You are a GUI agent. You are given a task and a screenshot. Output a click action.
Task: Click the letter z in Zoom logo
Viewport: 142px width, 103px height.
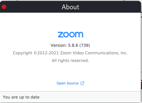point(60,35)
